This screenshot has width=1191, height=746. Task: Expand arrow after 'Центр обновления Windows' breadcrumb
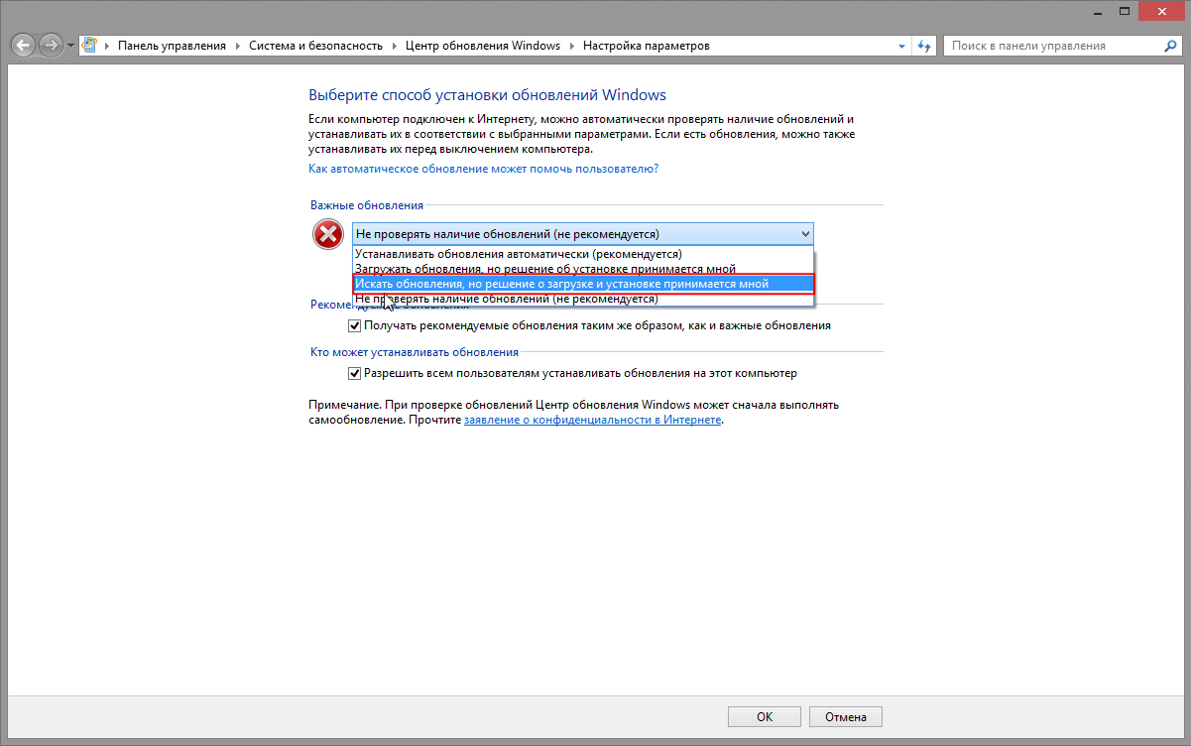[x=571, y=47]
